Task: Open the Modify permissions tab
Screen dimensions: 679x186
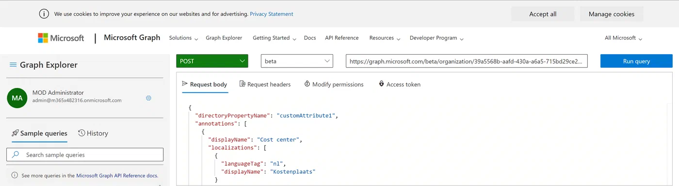Action: point(334,84)
